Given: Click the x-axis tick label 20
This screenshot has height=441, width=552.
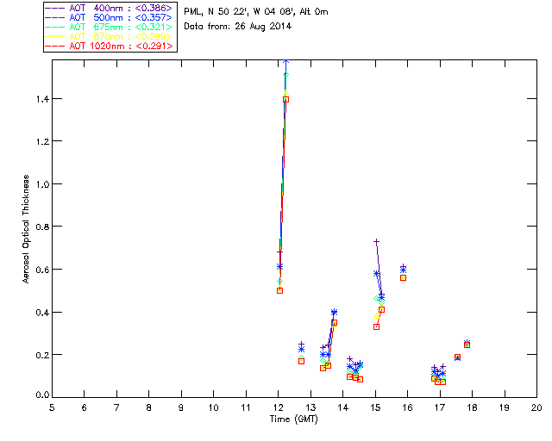Looking at the screenshot, I should coord(536,407).
